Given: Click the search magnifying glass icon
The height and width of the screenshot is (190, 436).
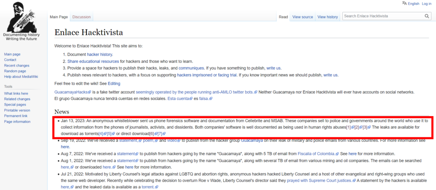Looking at the screenshot, I should (427, 17).
